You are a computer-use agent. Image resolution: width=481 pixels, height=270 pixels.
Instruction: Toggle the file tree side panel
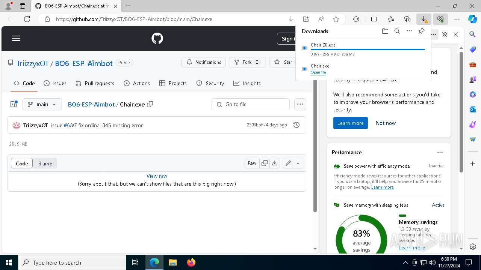[14, 104]
